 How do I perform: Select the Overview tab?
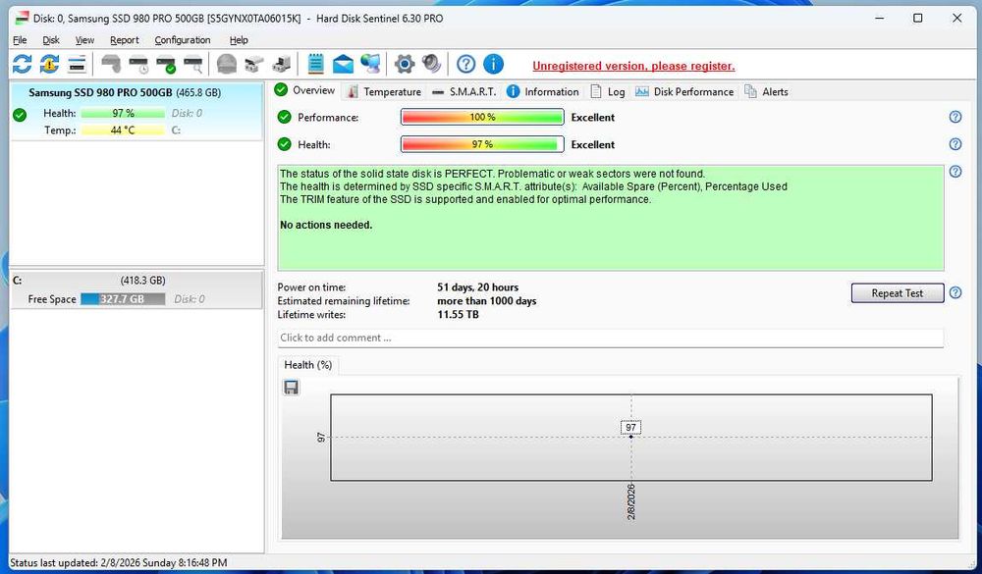point(305,91)
